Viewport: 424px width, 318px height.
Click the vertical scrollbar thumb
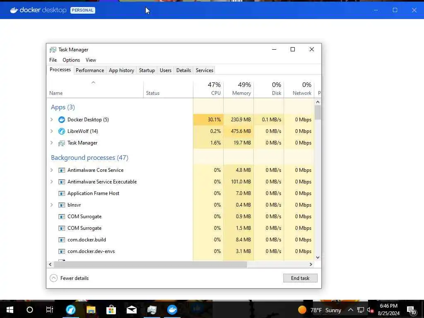(x=318, y=113)
